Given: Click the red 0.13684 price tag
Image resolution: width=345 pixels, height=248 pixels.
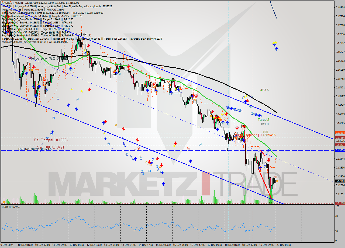Looking at the screenshot, I should pos(340,137).
